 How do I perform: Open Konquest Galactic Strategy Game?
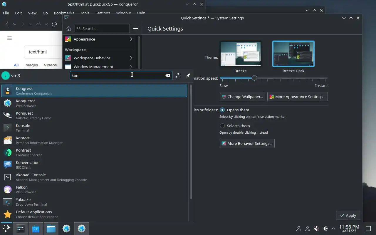94,115
